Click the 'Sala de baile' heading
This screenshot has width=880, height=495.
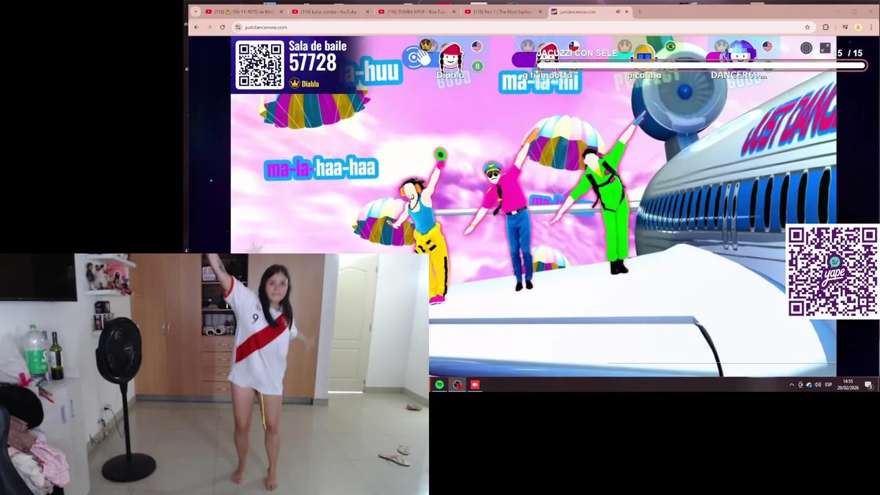pos(318,46)
